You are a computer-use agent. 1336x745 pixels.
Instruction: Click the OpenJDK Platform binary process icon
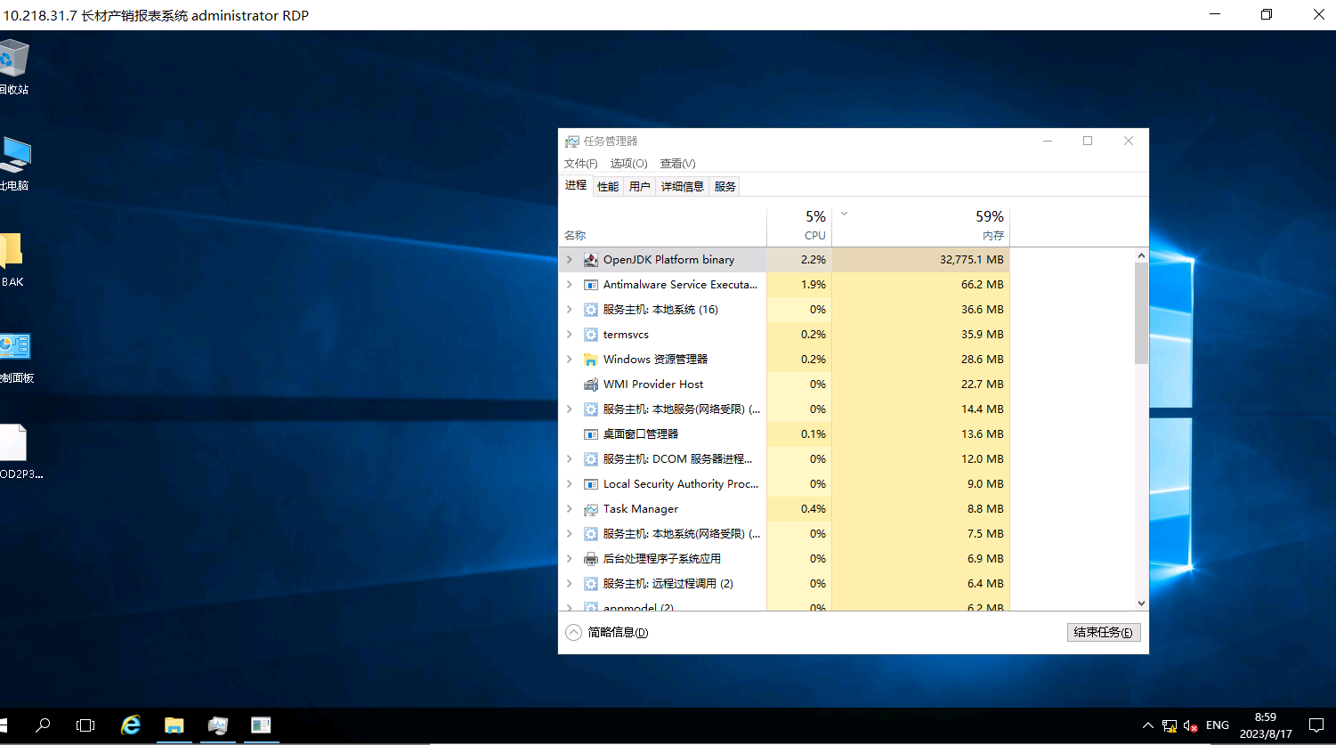click(591, 260)
